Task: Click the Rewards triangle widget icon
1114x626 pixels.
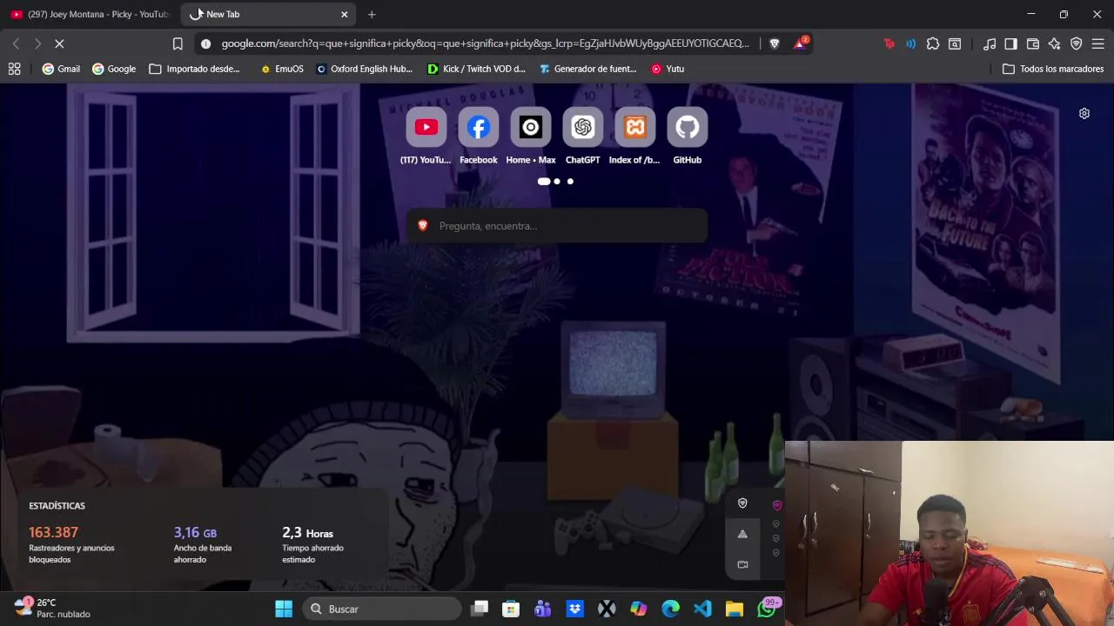Action: (742, 534)
